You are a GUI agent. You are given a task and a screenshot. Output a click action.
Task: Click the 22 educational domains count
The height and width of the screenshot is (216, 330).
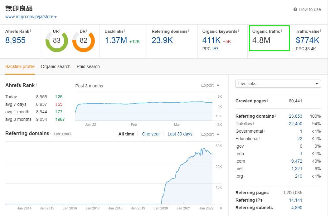click(300, 139)
